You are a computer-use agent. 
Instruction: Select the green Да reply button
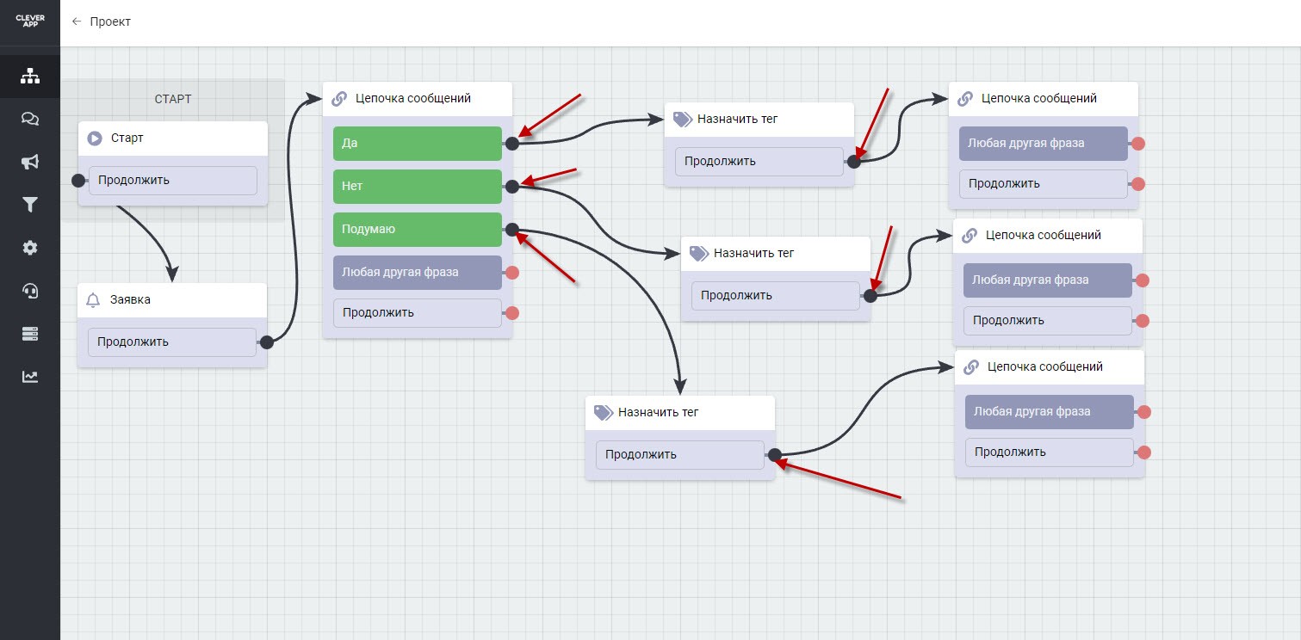(417, 144)
